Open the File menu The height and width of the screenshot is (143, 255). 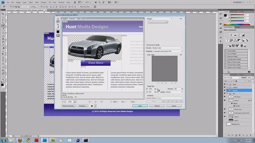click(8, 2)
